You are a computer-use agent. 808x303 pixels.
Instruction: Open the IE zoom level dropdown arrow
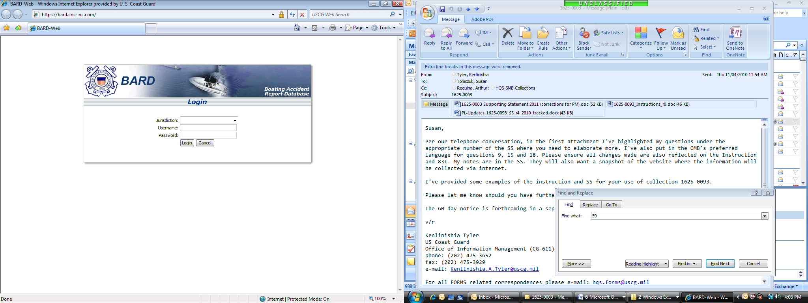[x=394, y=299]
